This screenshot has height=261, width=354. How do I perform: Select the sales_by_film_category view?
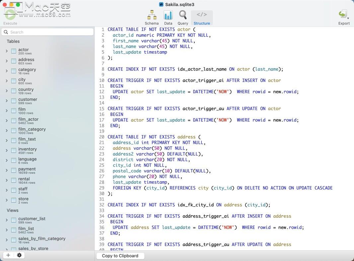[x=47, y=240]
